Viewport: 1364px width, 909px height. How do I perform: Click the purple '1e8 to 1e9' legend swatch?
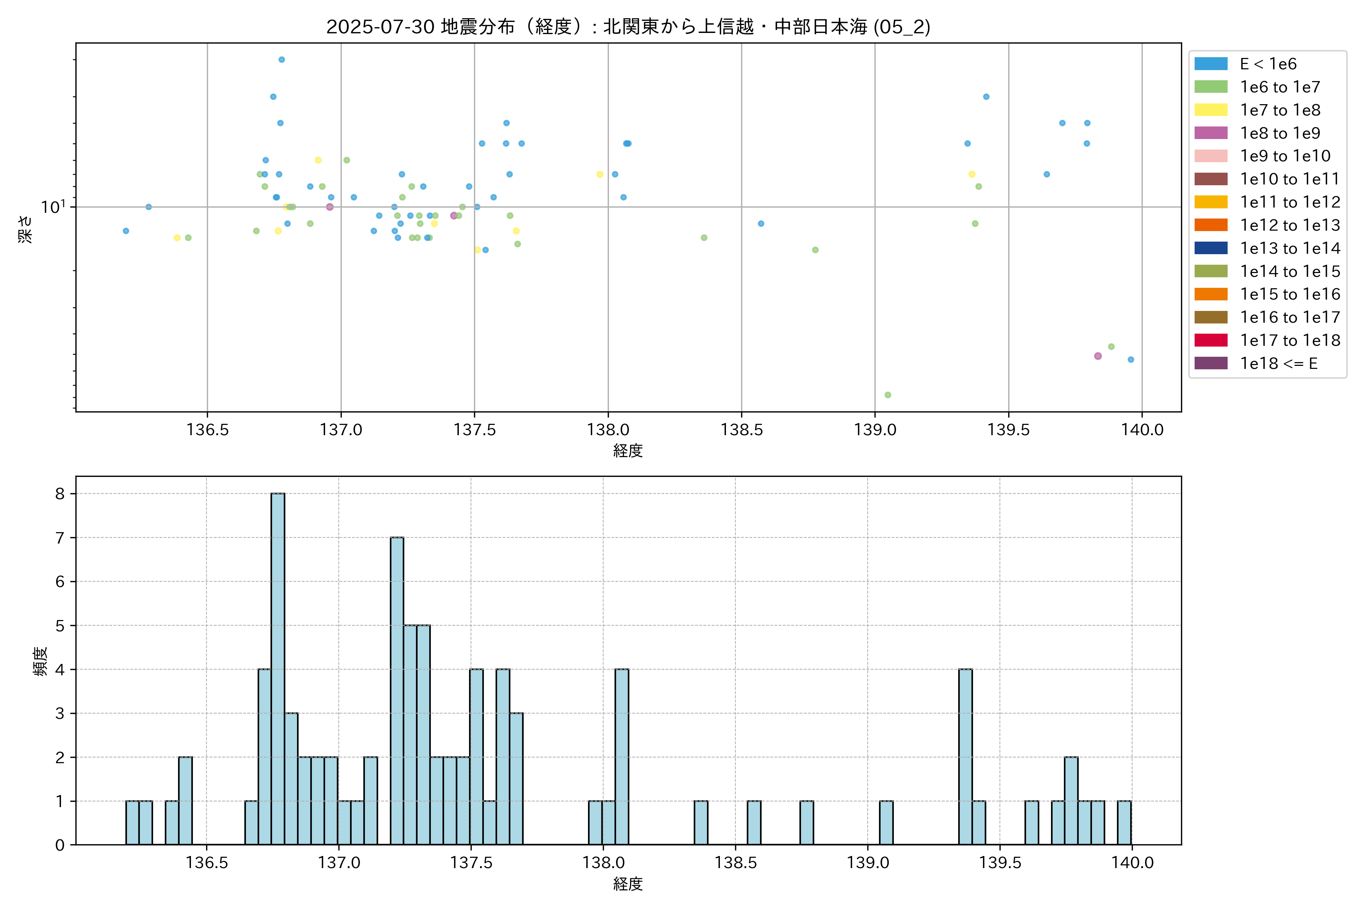(x=1210, y=133)
